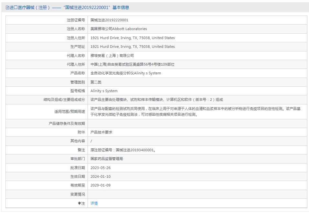
Task: Select agent name 雅培贸易（上海）有限公司
Action: pos(112,56)
